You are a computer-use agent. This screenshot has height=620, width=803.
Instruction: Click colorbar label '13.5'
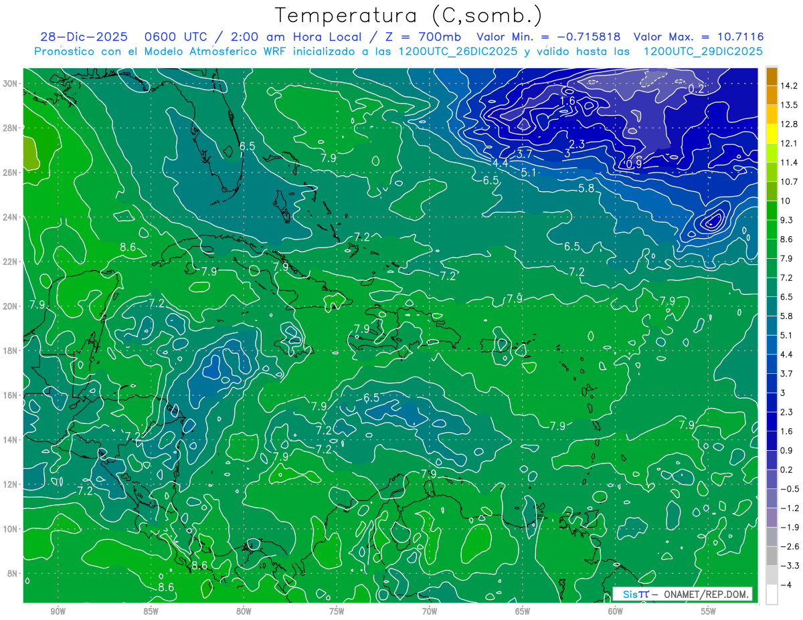(789, 105)
